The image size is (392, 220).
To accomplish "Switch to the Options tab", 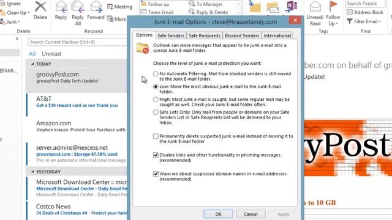I will tap(145, 35).
